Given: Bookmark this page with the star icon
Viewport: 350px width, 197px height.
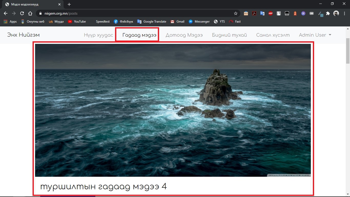Looking at the screenshot, I should click(235, 13).
